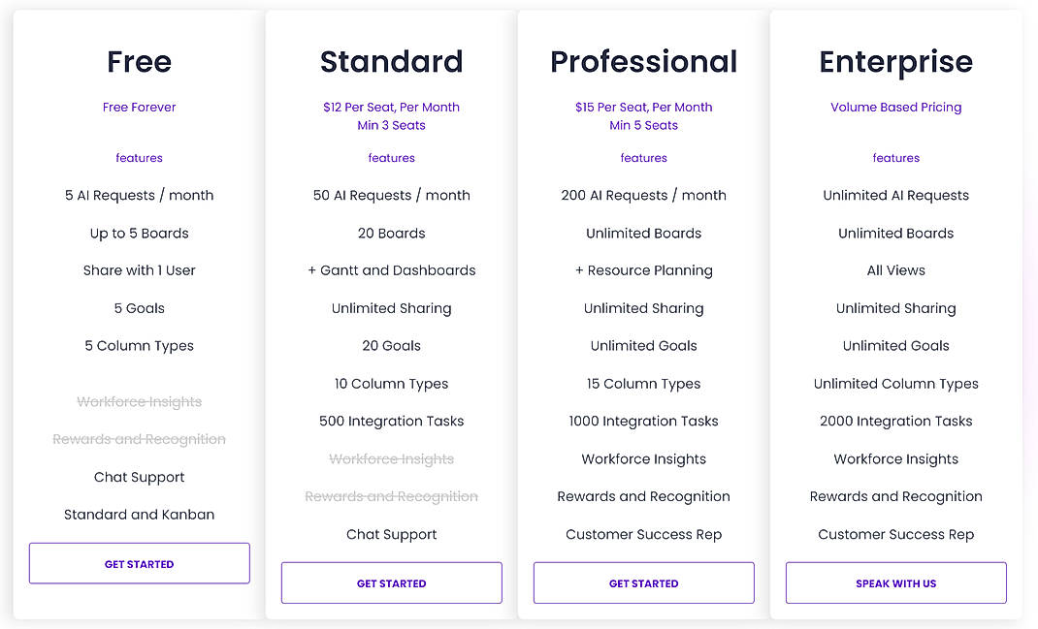Select the Standard plan title
The height and width of the screenshot is (629, 1038).
pos(391,62)
